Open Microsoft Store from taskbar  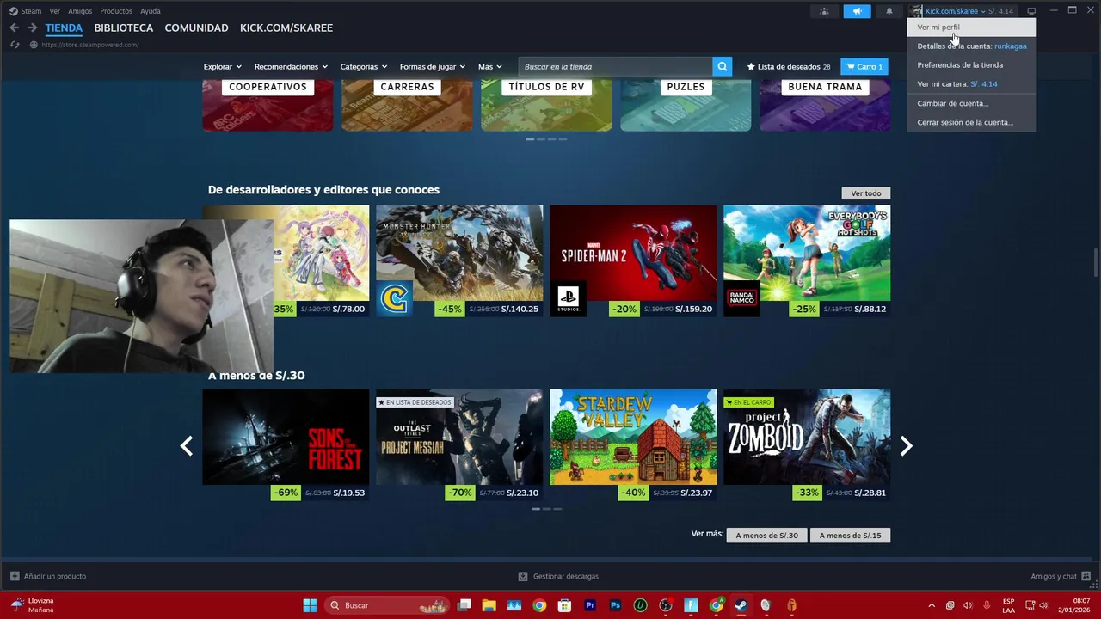pyautogui.click(x=564, y=605)
